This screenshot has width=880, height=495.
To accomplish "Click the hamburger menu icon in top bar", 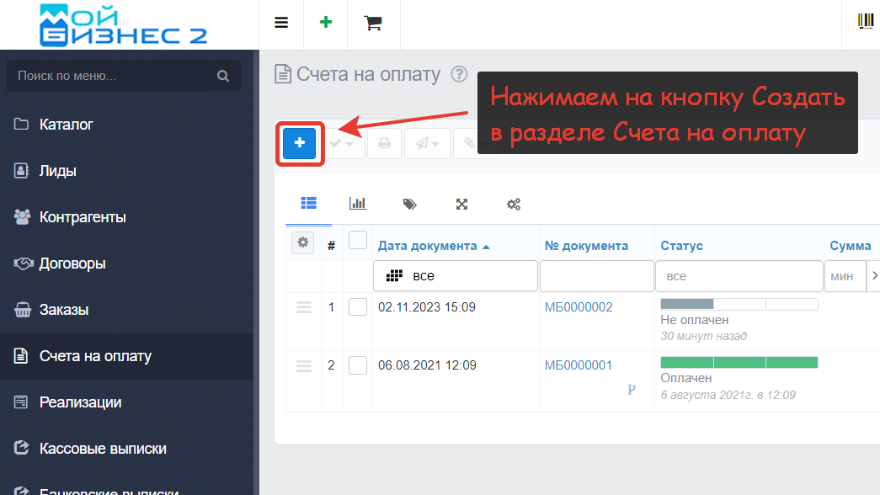I will (x=281, y=23).
